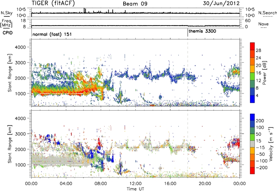Click 'Slant Range [km]' label of velocity panel
The image size is (277, 191).
tap(10, 144)
